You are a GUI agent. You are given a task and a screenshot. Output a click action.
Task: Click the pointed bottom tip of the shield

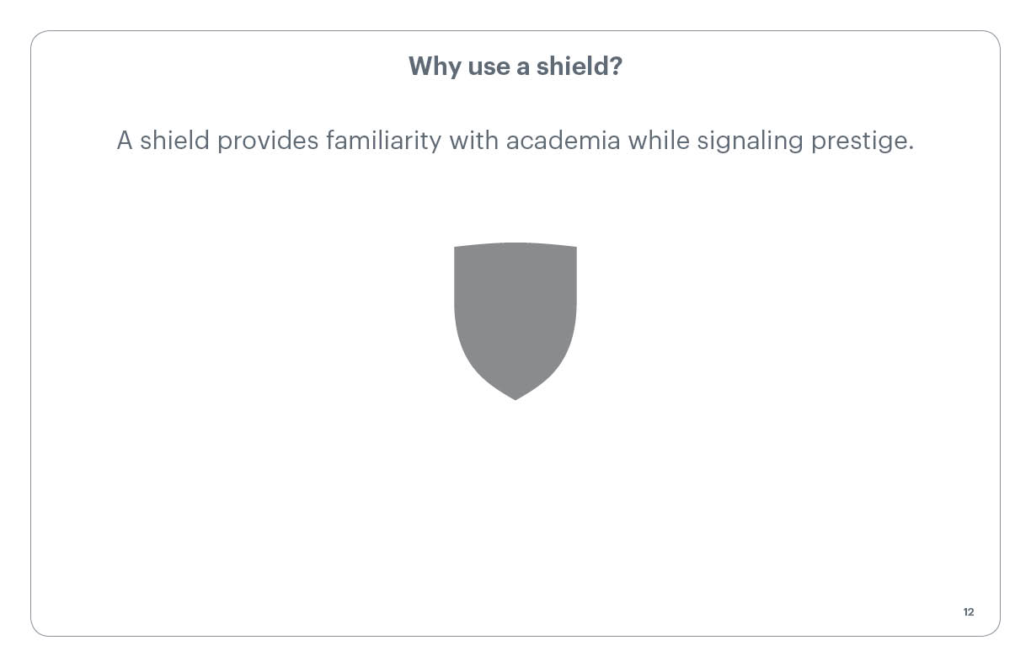point(515,398)
